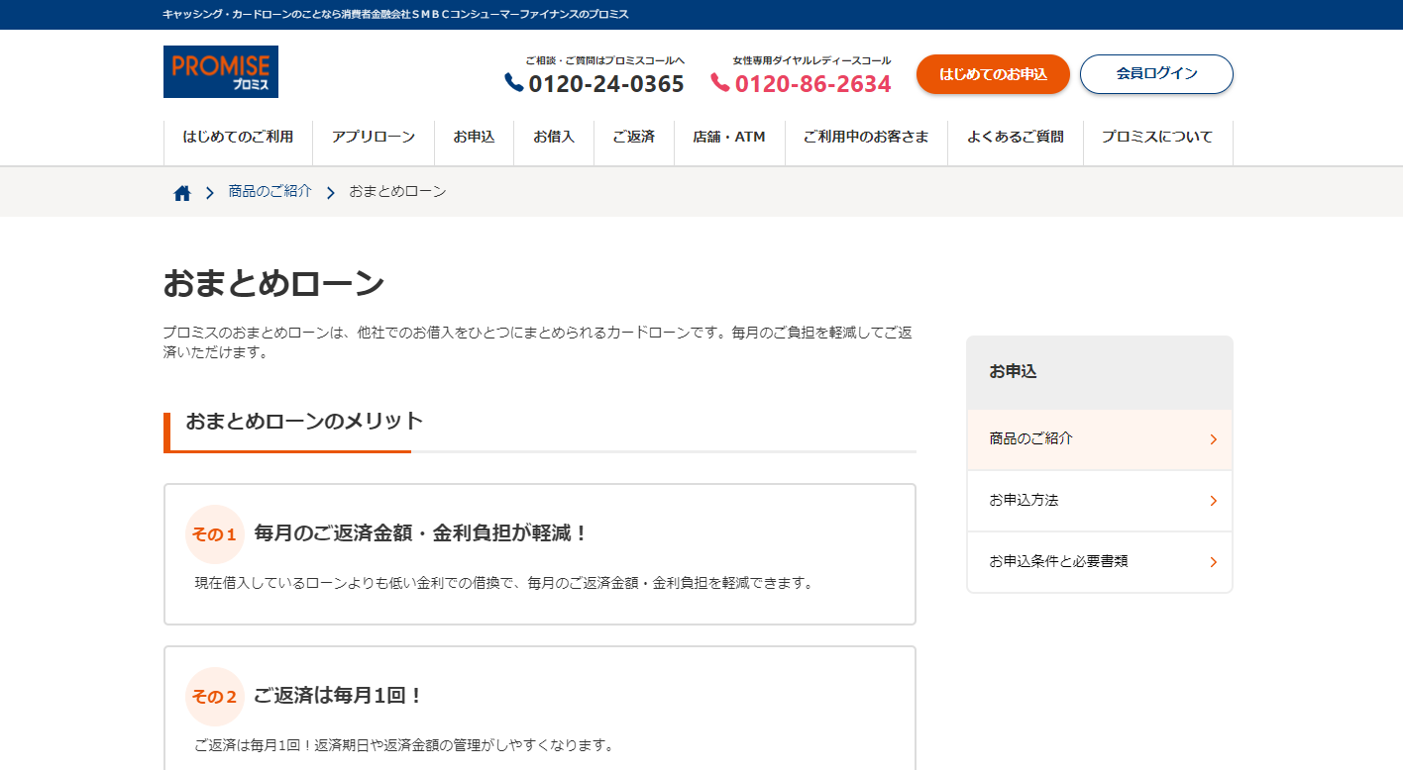Go to home via breadcrumb house icon
Viewport: 1403px width, 770px height.
182,193
